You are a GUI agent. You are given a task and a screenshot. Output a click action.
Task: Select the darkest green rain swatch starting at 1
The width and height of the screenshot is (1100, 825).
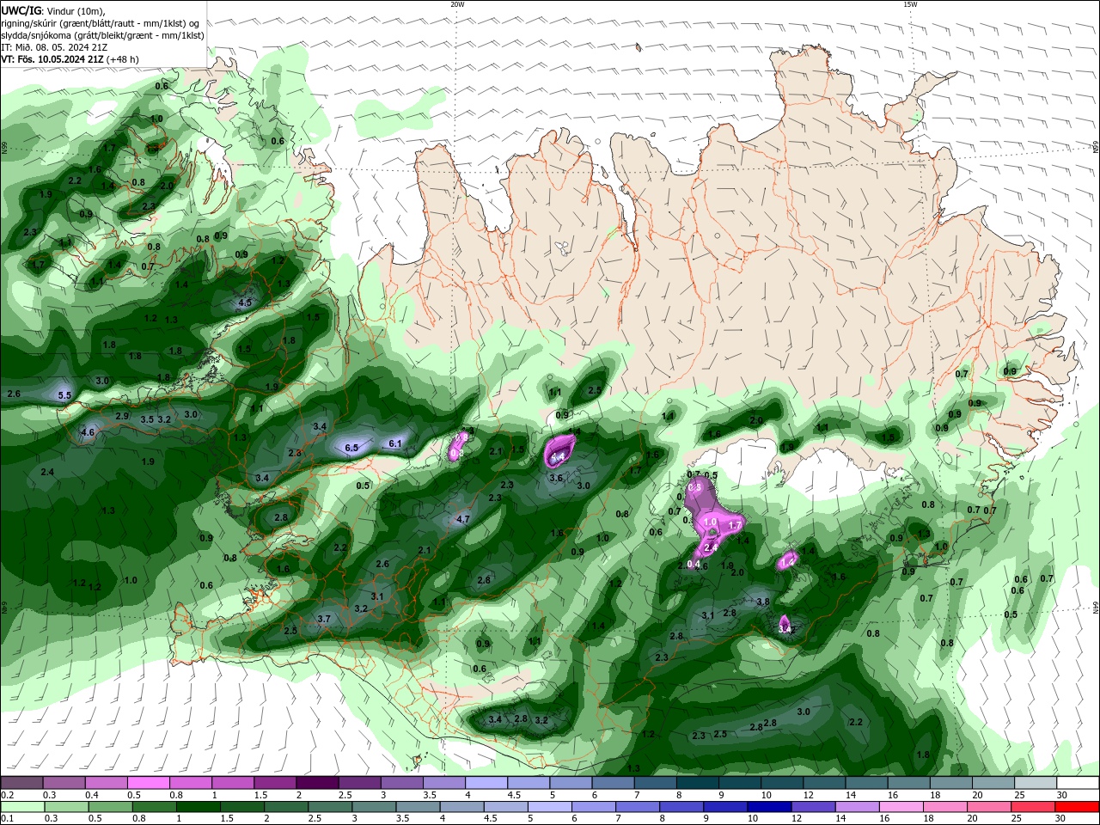click(x=199, y=807)
